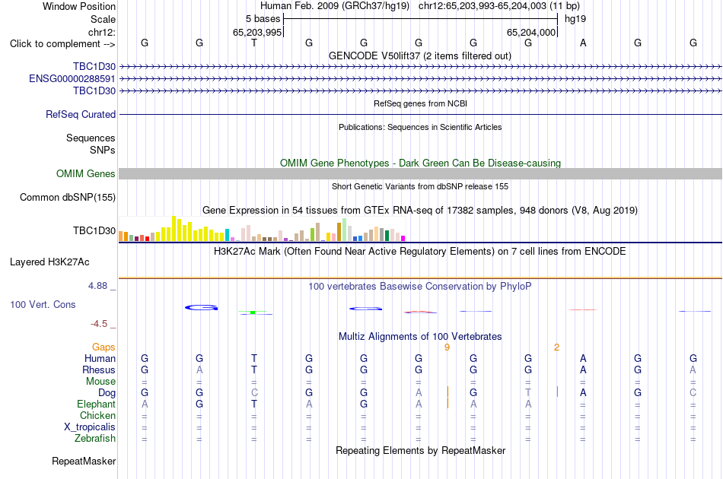Click the T base in the Human row
The width and height of the screenshot is (723, 479).
[x=254, y=358]
